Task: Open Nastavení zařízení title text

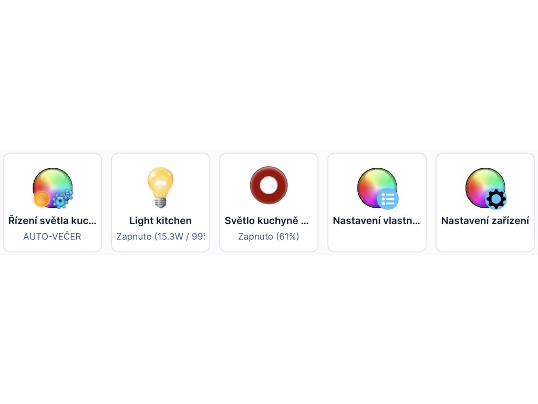Action: (485, 220)
